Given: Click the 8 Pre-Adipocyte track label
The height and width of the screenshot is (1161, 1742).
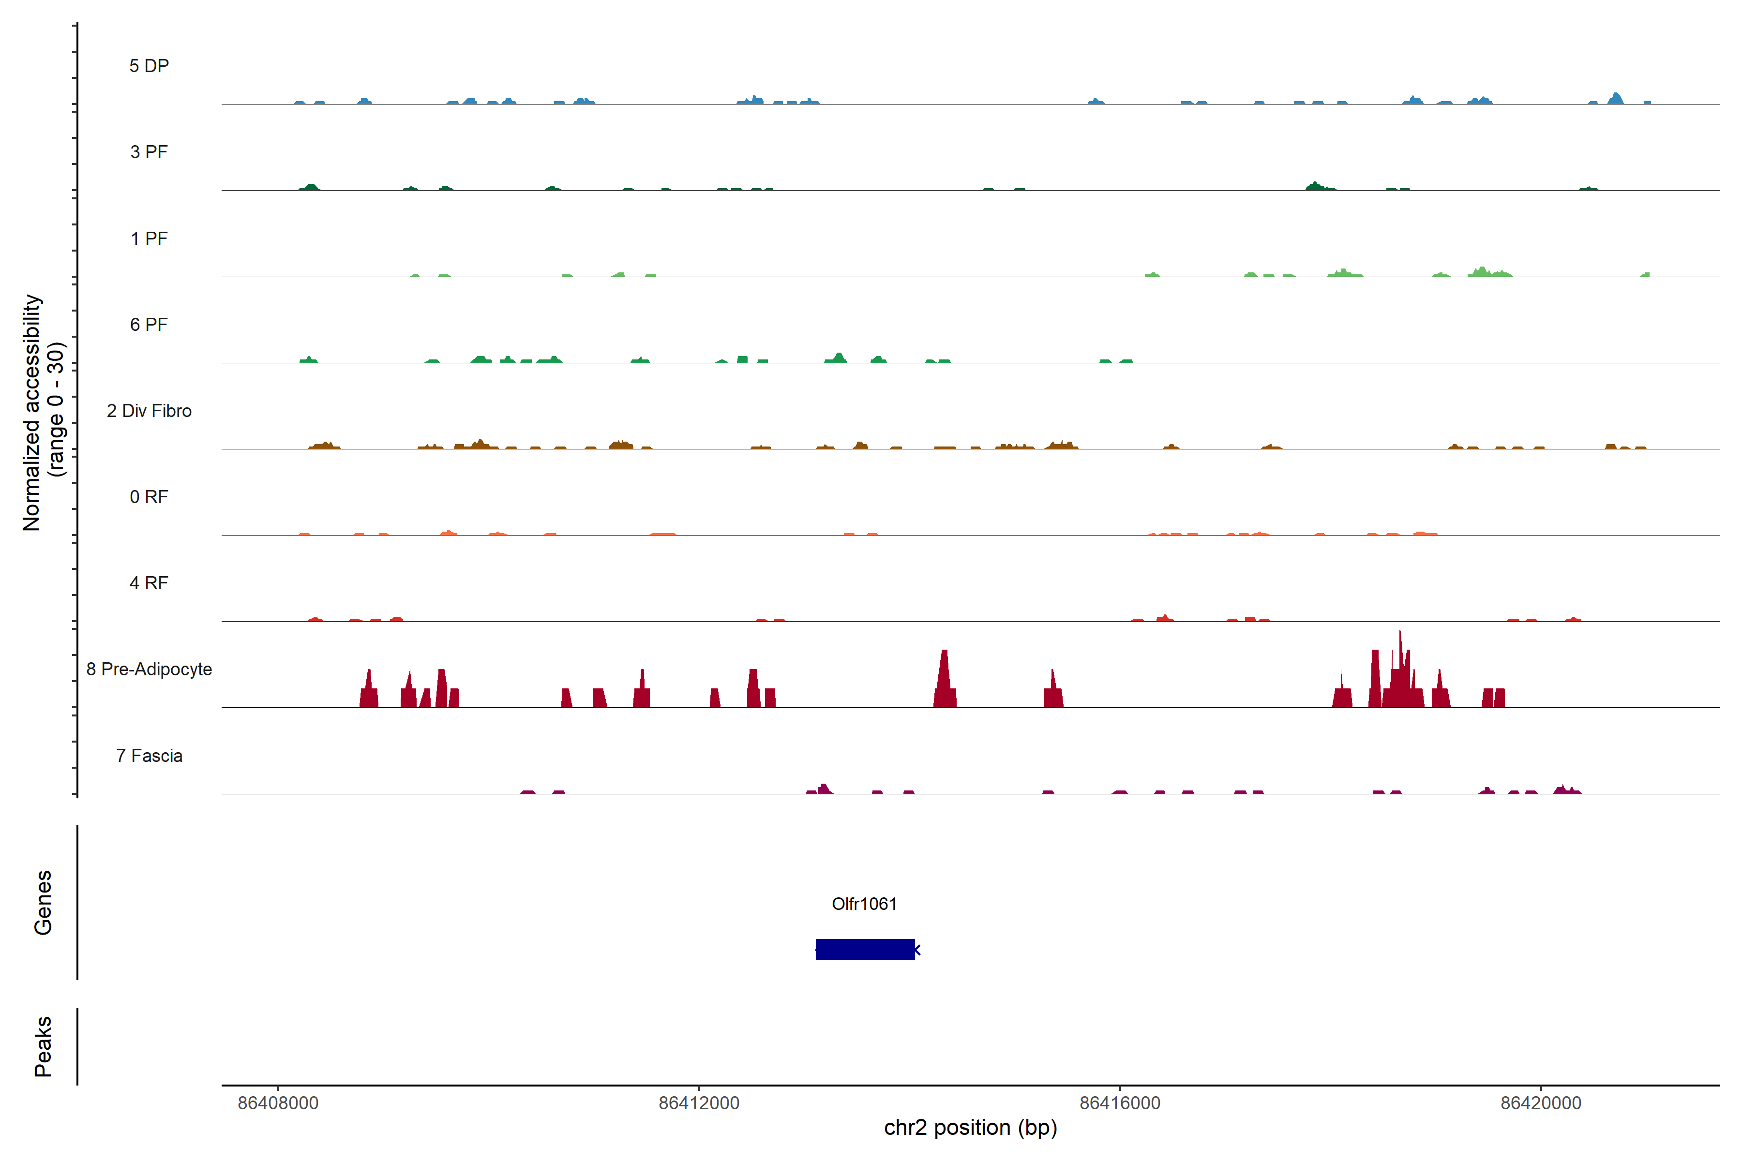Looking at the screenshot, I should [149, 670].
